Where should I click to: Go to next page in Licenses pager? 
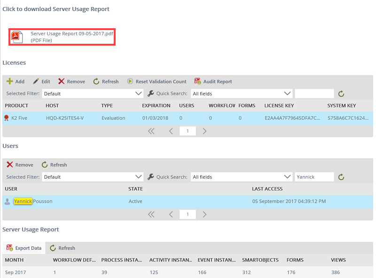[204, 131]
